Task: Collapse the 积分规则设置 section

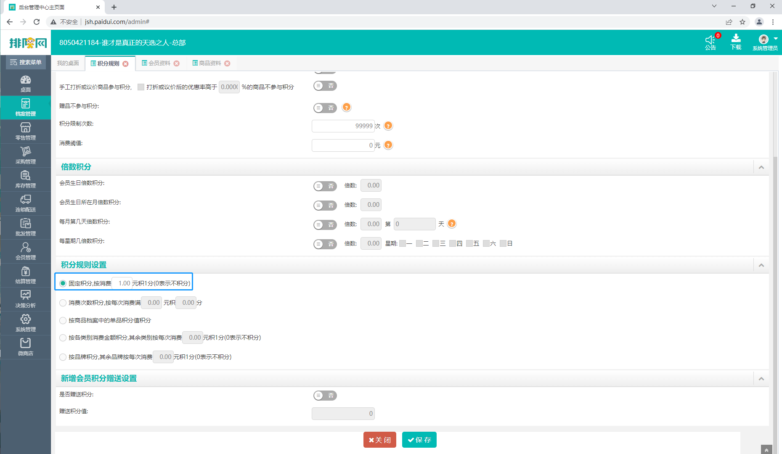Action: click(761, 265)
